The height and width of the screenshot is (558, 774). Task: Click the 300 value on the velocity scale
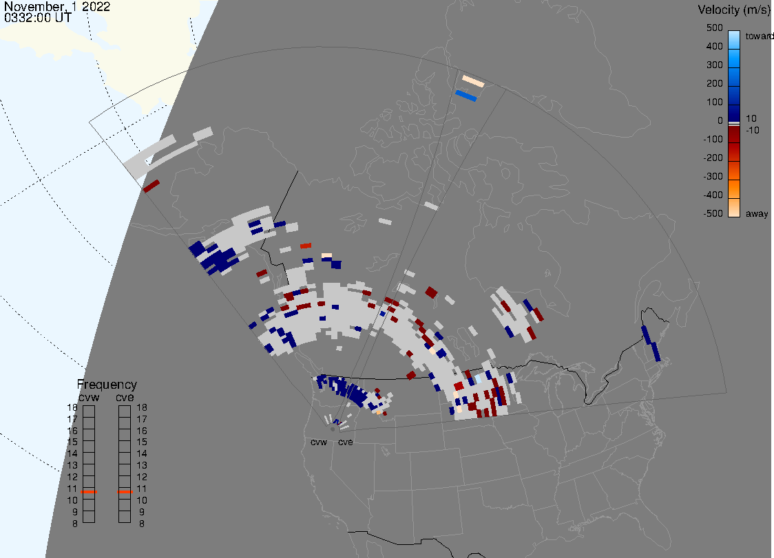(x=714, y=65)
